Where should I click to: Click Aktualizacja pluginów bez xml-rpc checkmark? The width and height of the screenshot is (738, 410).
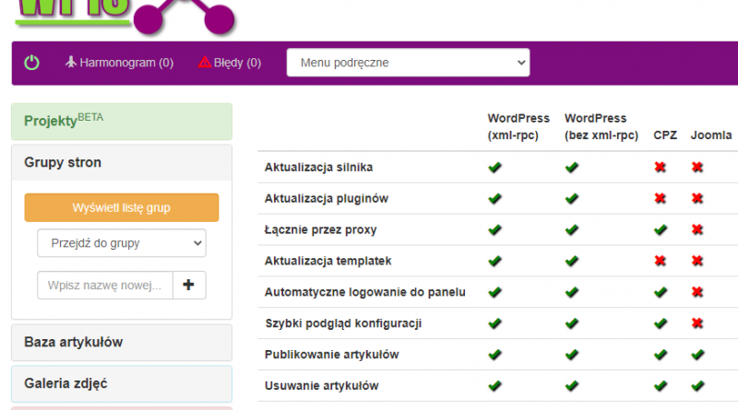coord(571,198)
